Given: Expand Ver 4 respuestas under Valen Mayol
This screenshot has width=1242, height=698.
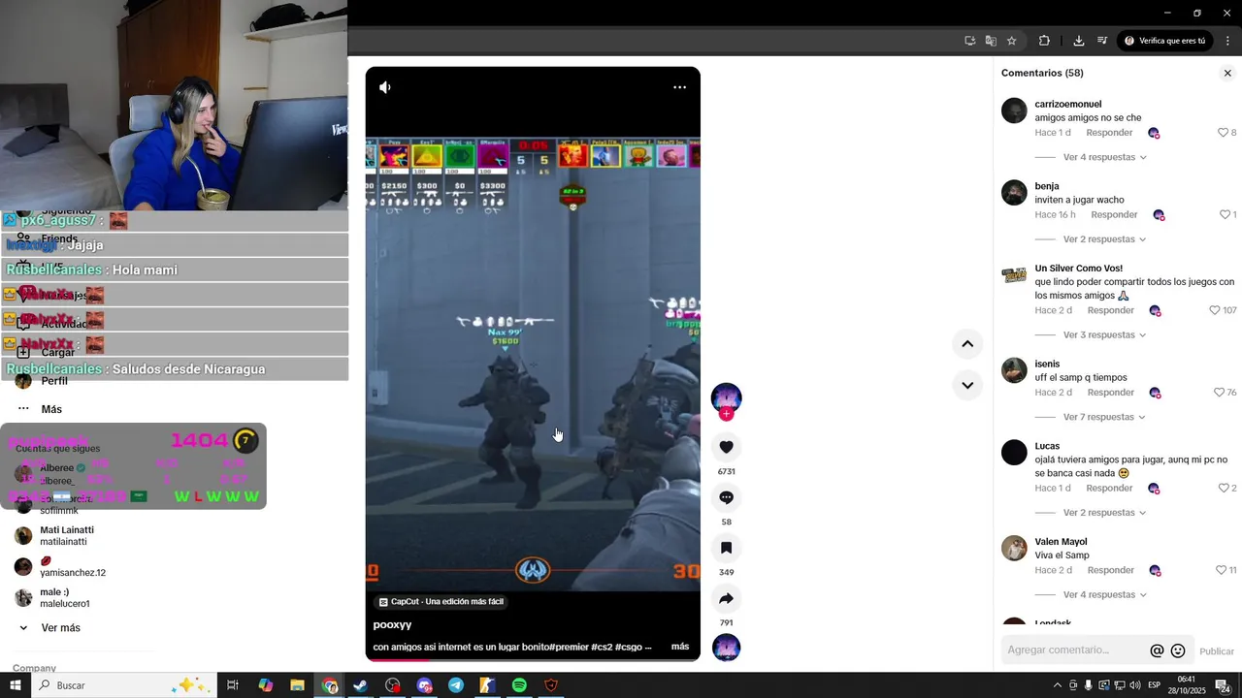Looking at the screenshot, I should (x=1104, y=594).
